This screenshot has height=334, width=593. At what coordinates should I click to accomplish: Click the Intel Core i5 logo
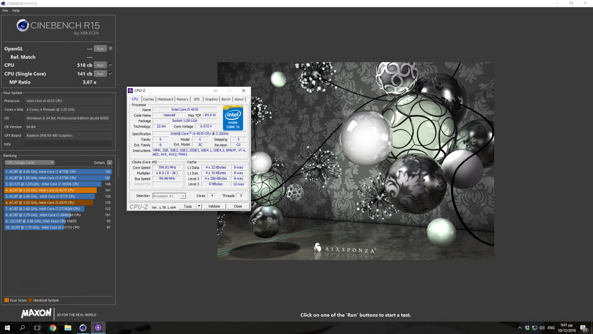point(233,118)
